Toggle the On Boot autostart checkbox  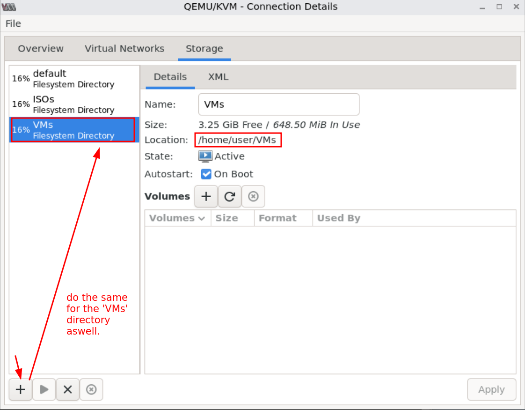pyautogui.click(x=206, y=174)
